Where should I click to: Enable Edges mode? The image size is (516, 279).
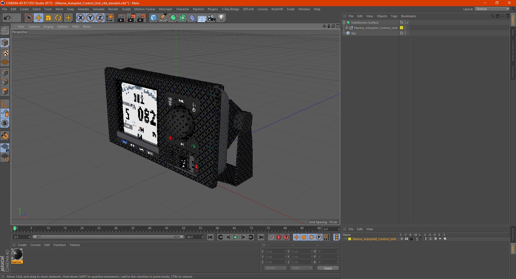tap(5, 82)
